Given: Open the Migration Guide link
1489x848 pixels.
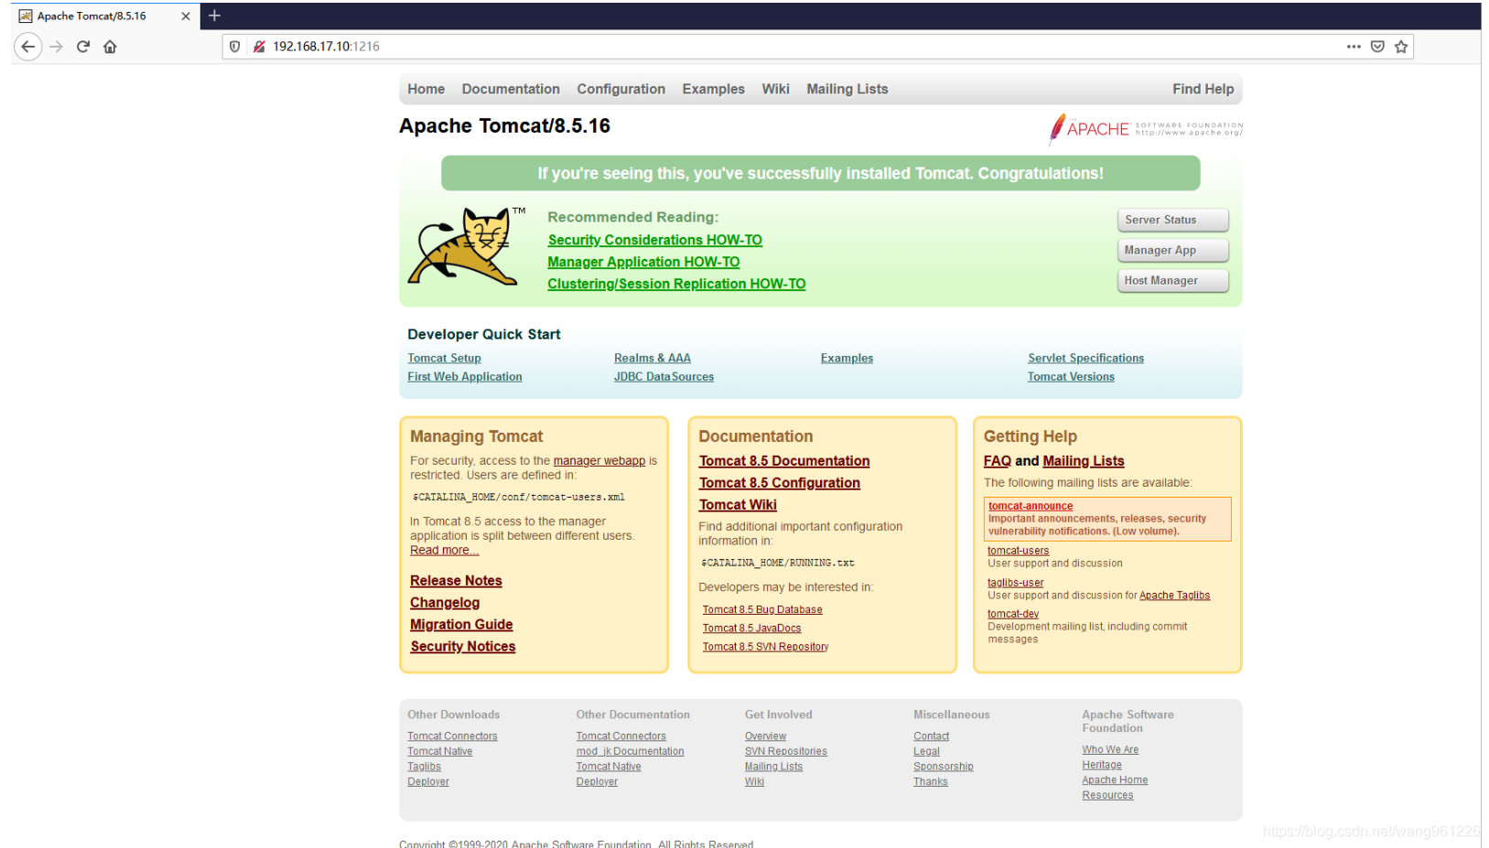Looking at the screenshot, I should [461, 625].
